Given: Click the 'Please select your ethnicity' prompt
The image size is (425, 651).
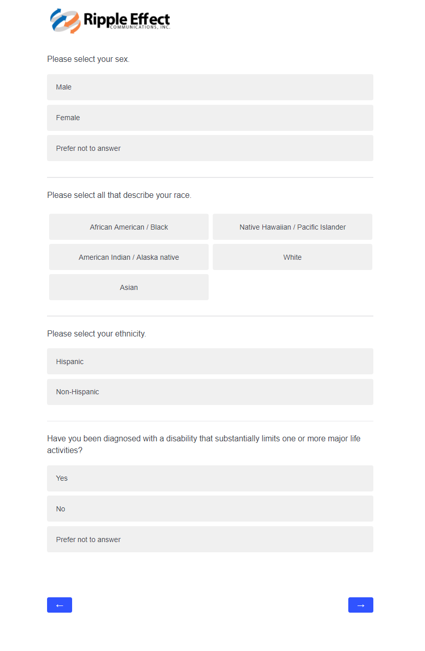Looking at the screenshot, I should coord(97,334).
